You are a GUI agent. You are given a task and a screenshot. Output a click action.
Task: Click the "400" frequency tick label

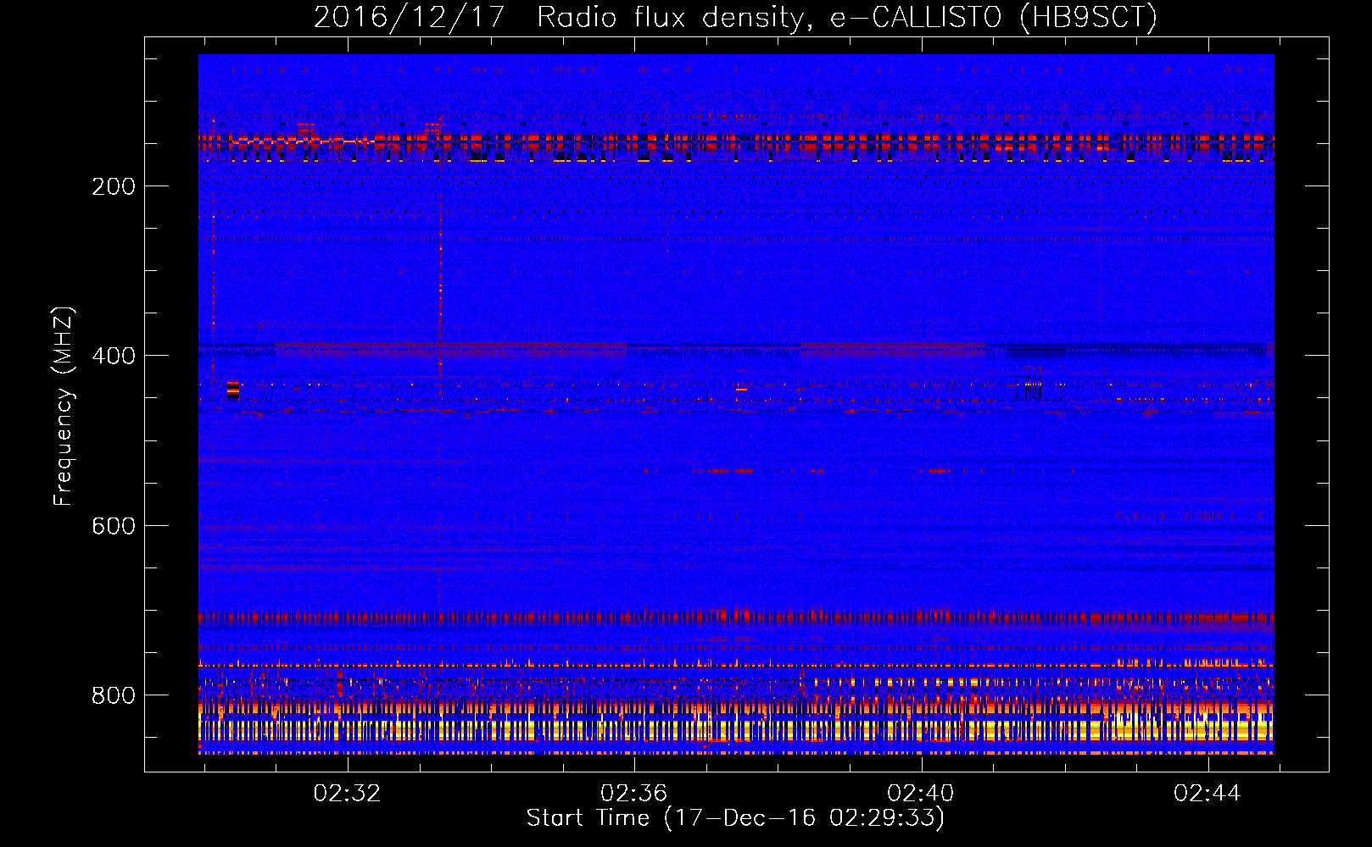click(x=114, y=356)
